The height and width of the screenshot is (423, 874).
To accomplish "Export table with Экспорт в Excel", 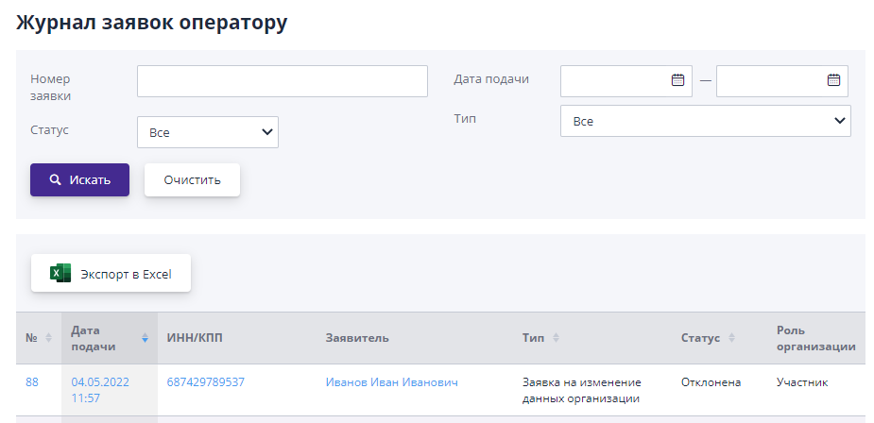I will pos(111,274).
